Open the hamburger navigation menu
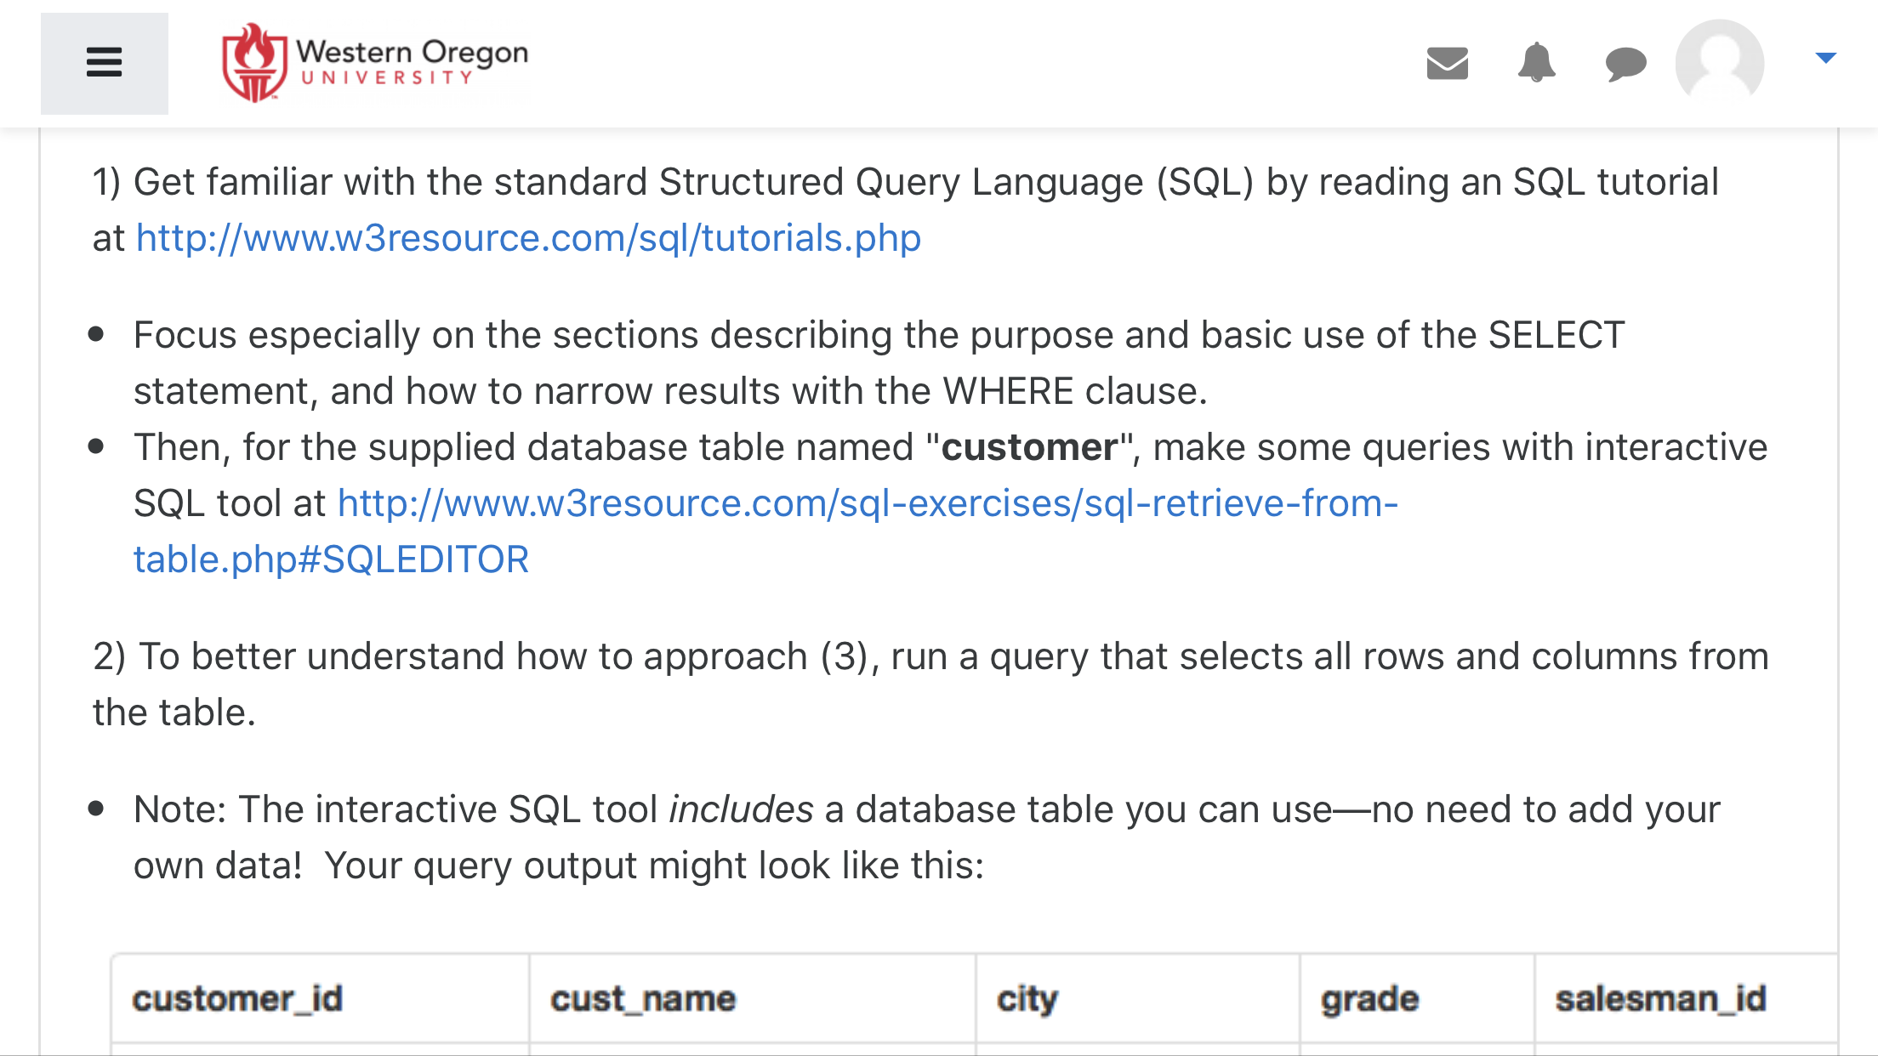The width and height of the screenshot is (1878, 1056). pyautogui.click(x=104, y=63)
